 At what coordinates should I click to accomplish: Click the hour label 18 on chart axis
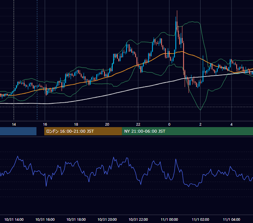pyautogui.click(x=76, y=125)
